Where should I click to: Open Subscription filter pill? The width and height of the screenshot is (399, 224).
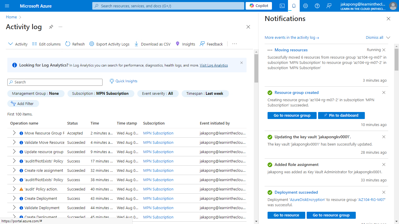coord(101,94)
